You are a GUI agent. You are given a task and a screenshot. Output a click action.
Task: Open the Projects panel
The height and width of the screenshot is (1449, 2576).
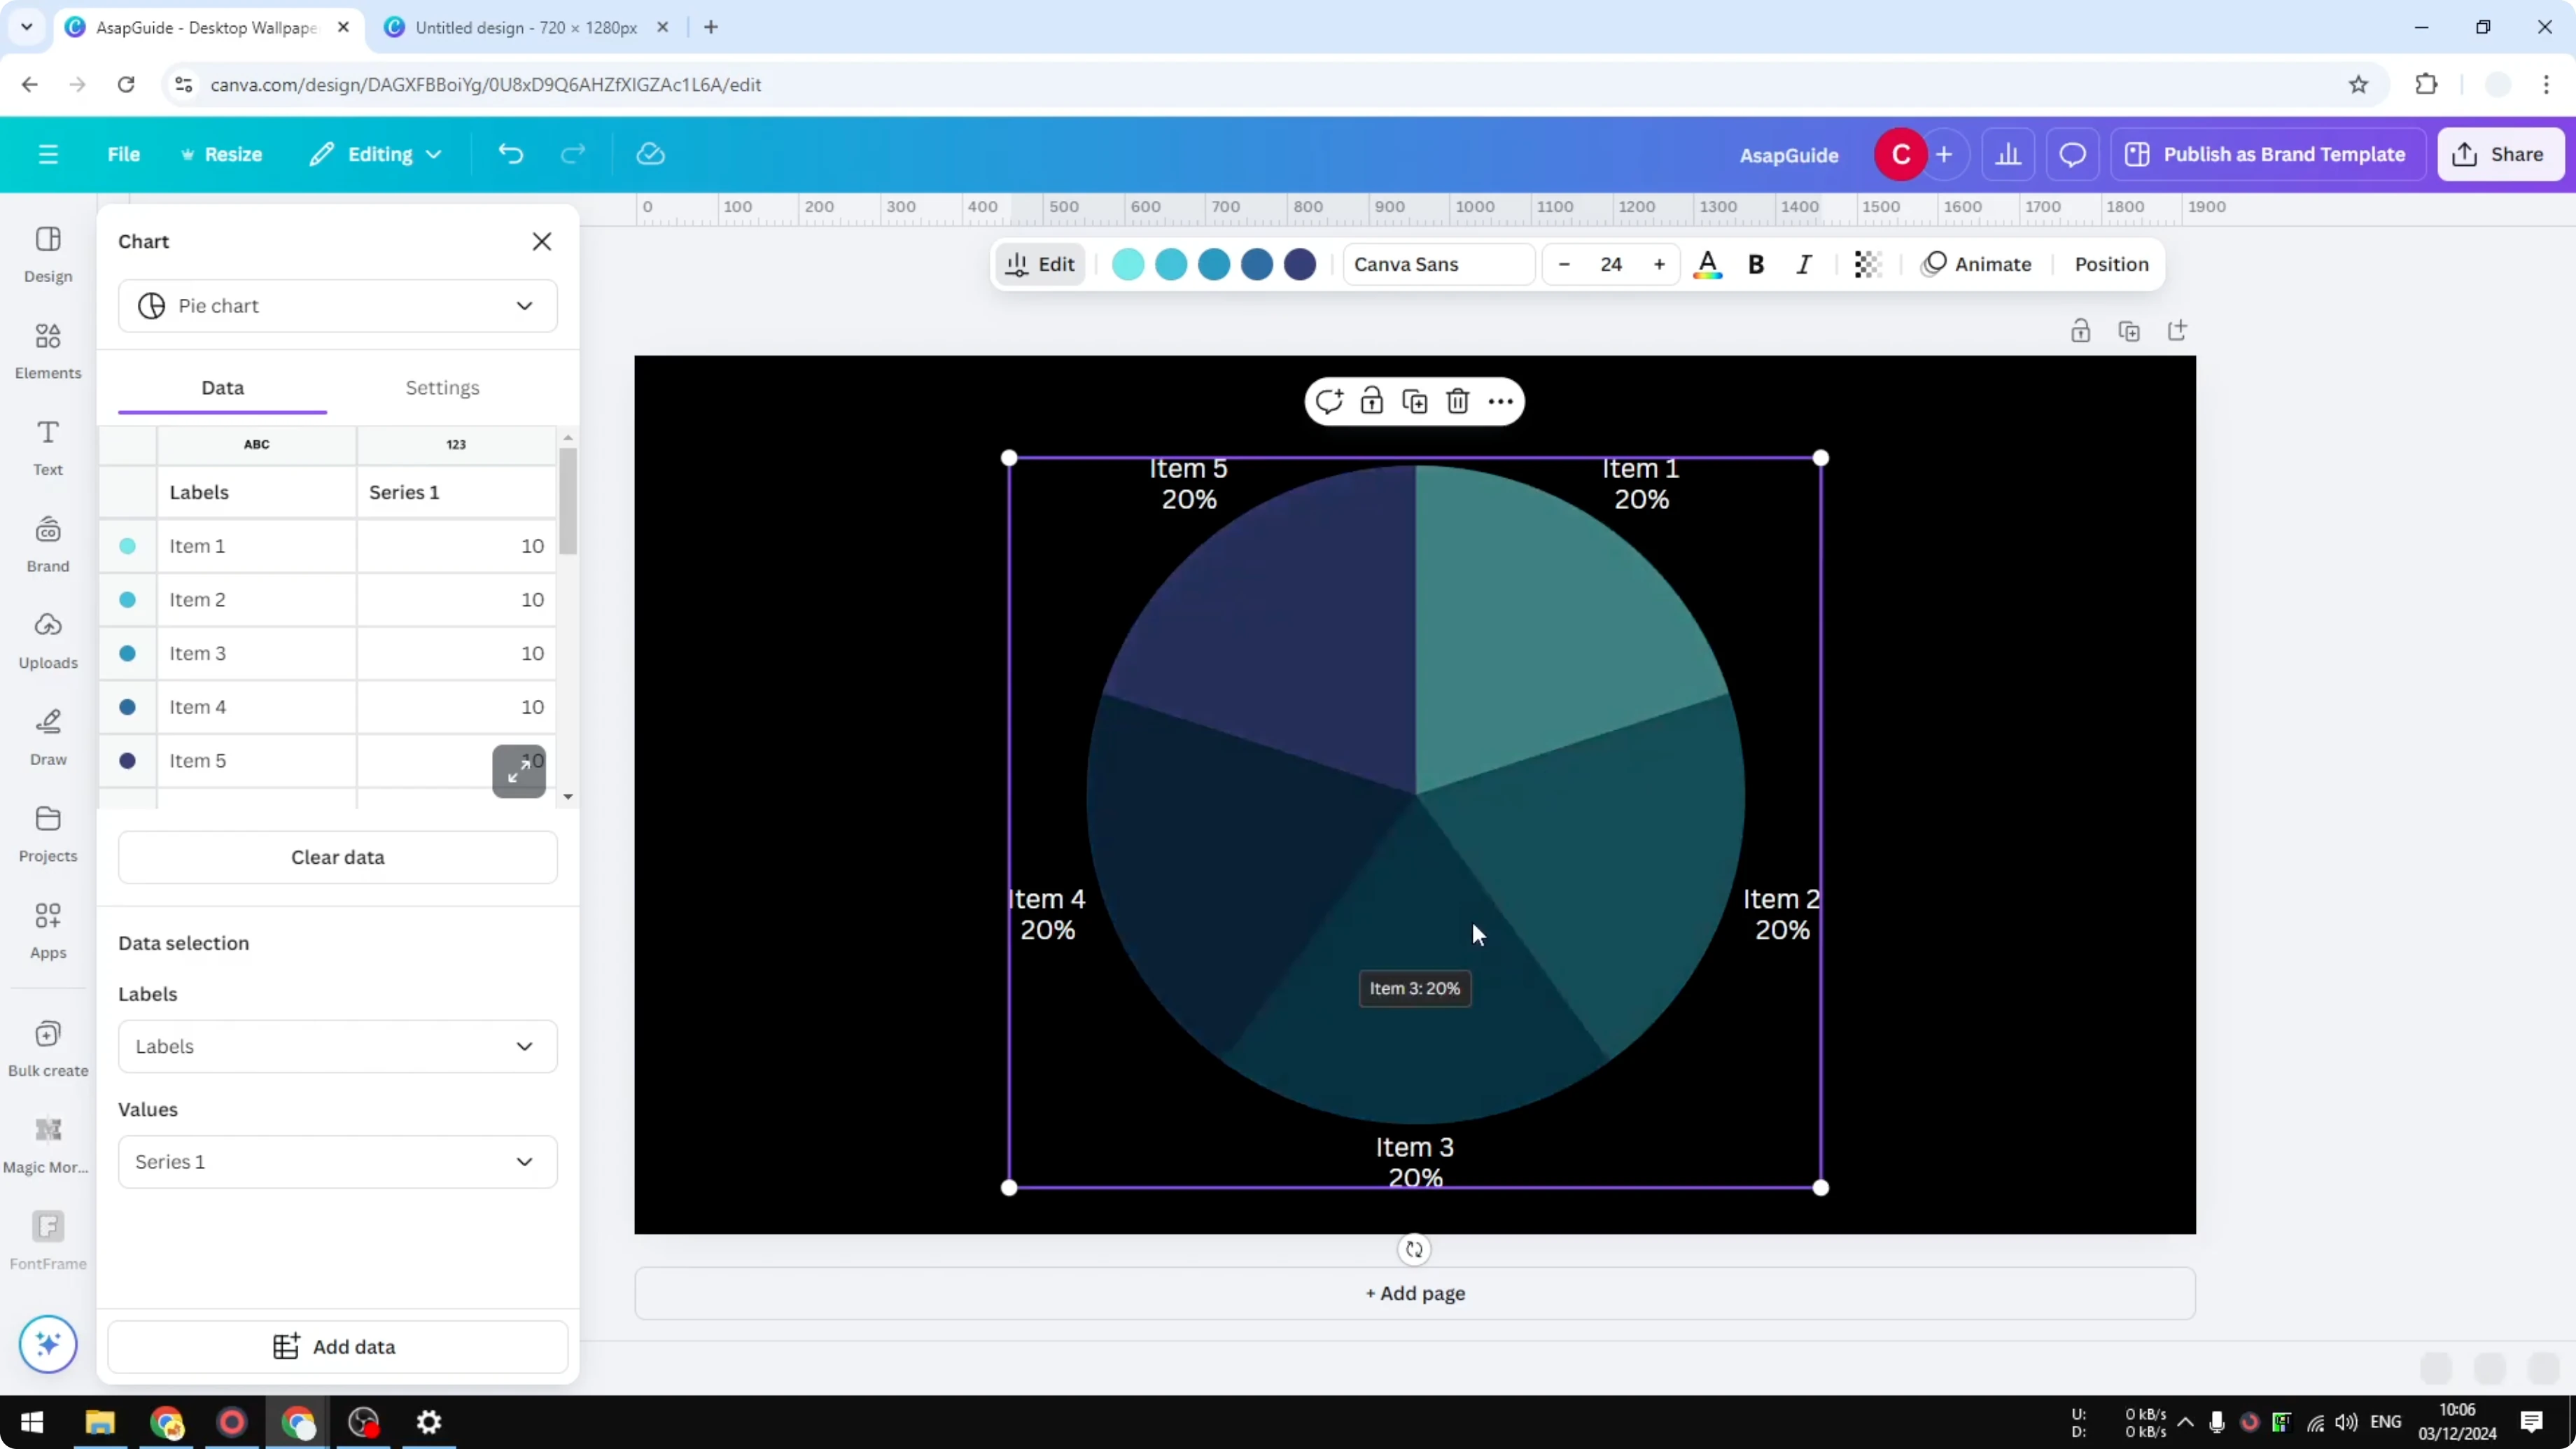47,833
